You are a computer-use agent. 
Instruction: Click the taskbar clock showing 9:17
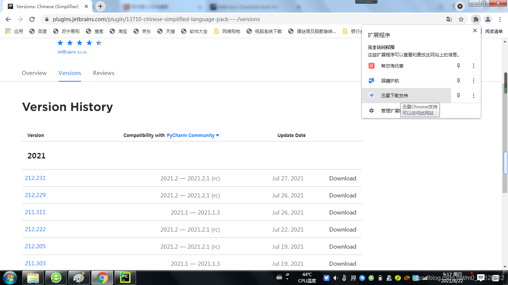(x=452, y=278)
